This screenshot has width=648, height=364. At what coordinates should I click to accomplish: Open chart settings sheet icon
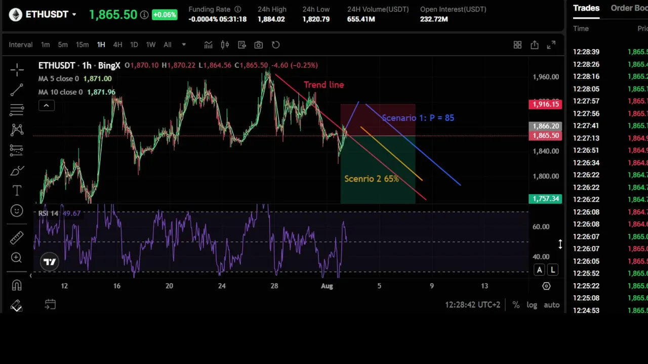tap(241, 45)
